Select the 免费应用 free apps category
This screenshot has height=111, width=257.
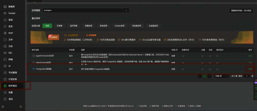[89, 26]
